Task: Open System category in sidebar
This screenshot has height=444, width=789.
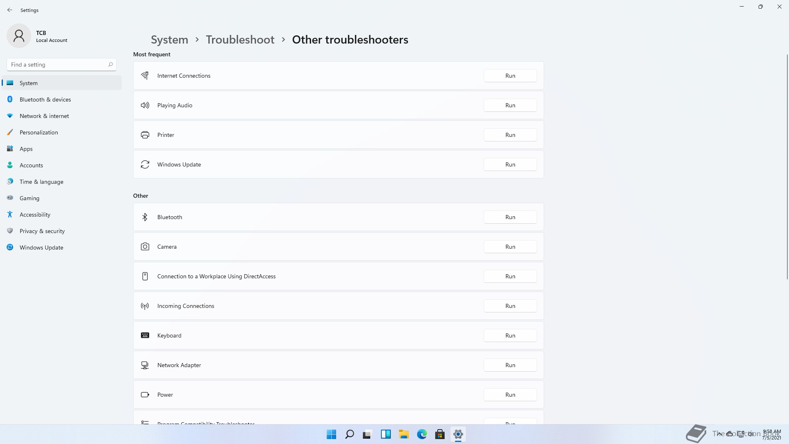Action: pyautogui.click(x=62, y=83)
